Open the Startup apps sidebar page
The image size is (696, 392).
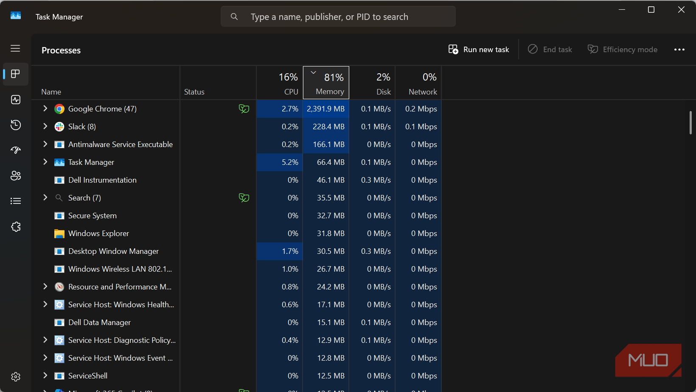pyautogui.click(x=15, y=150)
